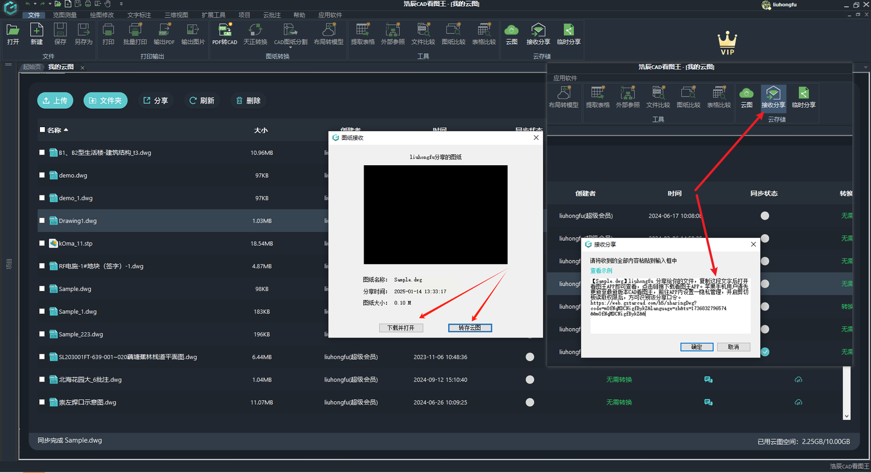Click the 下载并打开 button in dialog
The height and width of the screenshot is (473, 871).
point(401,328)
